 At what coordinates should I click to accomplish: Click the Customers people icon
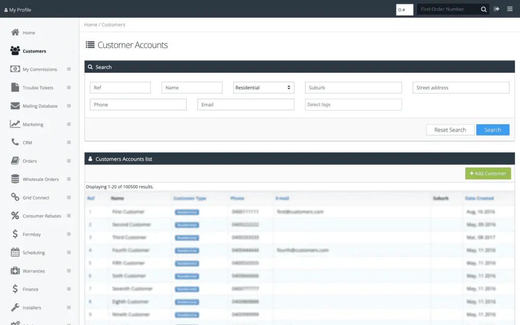click(x=15, y=50)
